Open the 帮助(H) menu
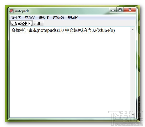The width and height of the screenshot is (145, 127). [73, 18]
